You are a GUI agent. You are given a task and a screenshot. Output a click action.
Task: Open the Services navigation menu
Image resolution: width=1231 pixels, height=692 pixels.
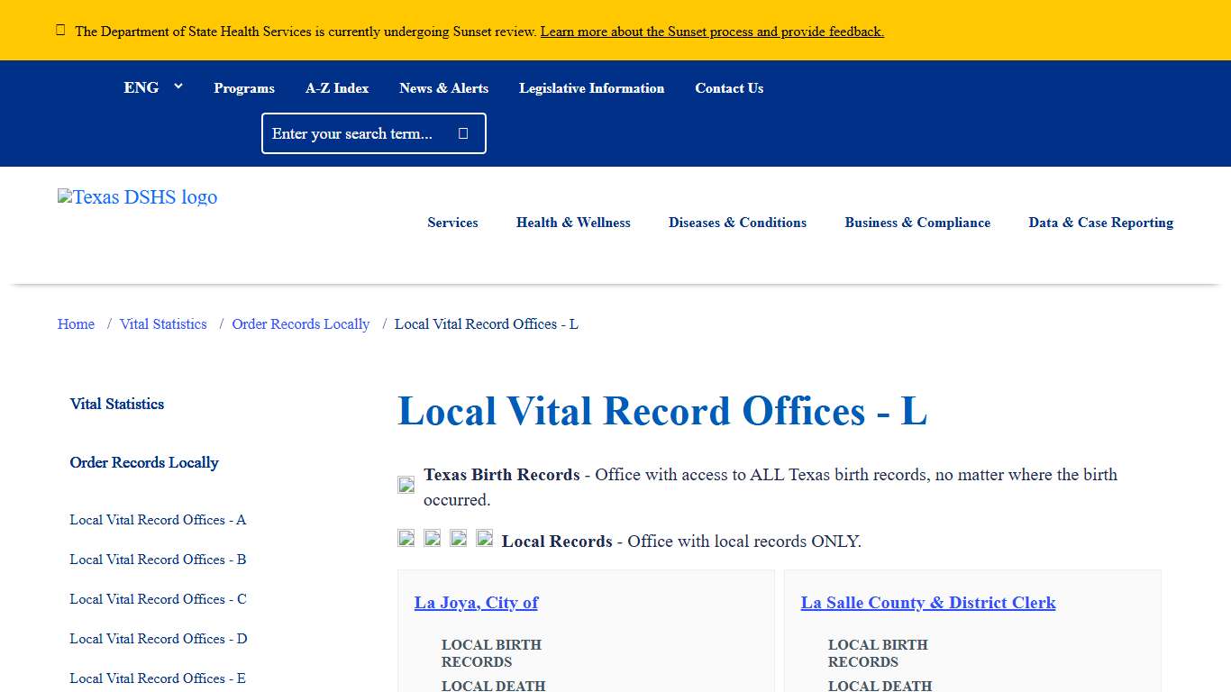click(452, 223)
